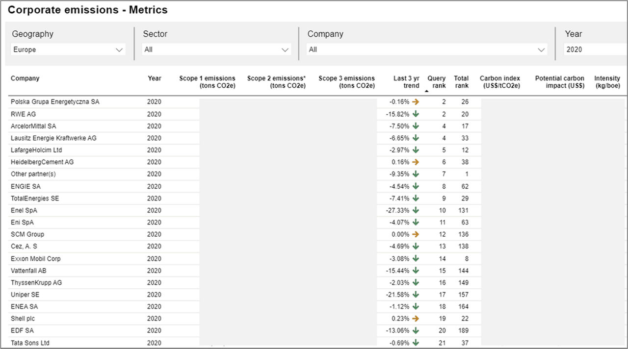Click the green down arrow for Enel SpA

416,210
